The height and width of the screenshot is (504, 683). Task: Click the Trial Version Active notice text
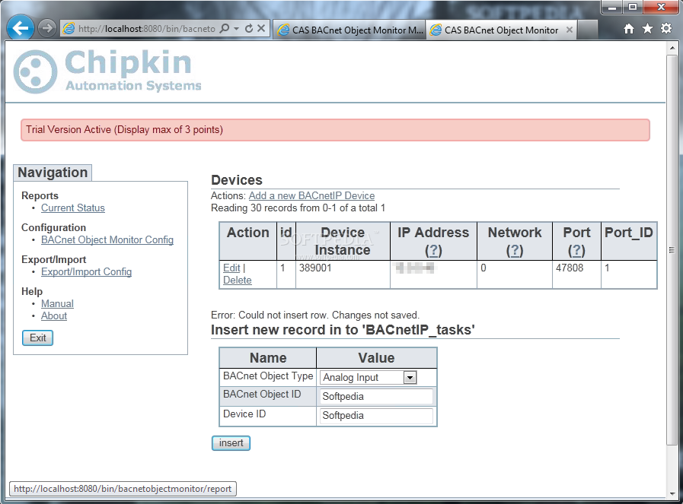[x=124, y=129]
